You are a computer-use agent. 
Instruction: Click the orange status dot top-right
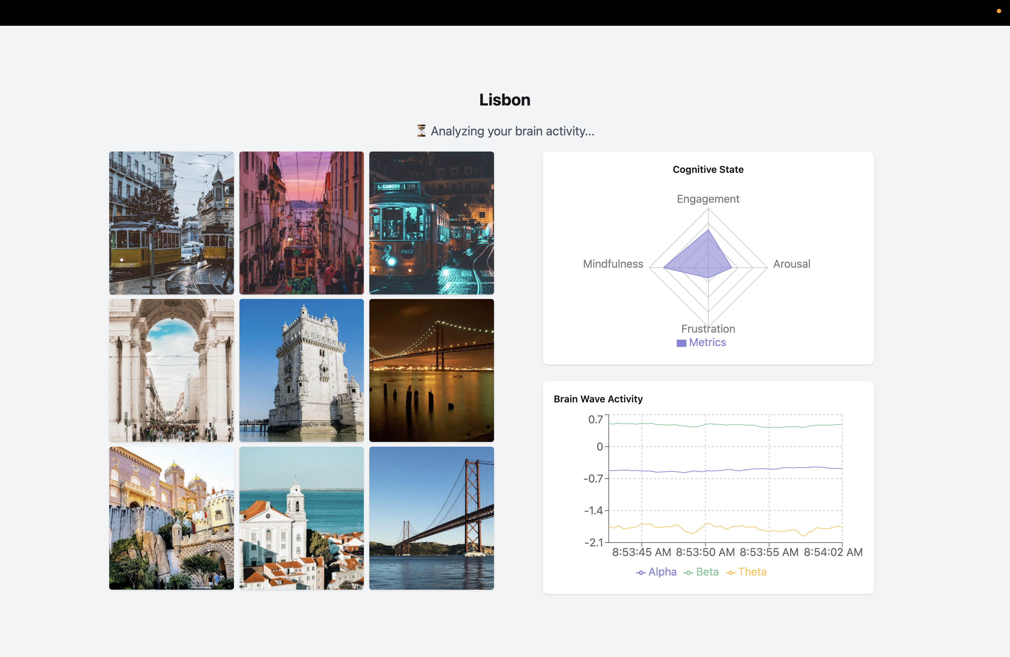tap(999, 11)
